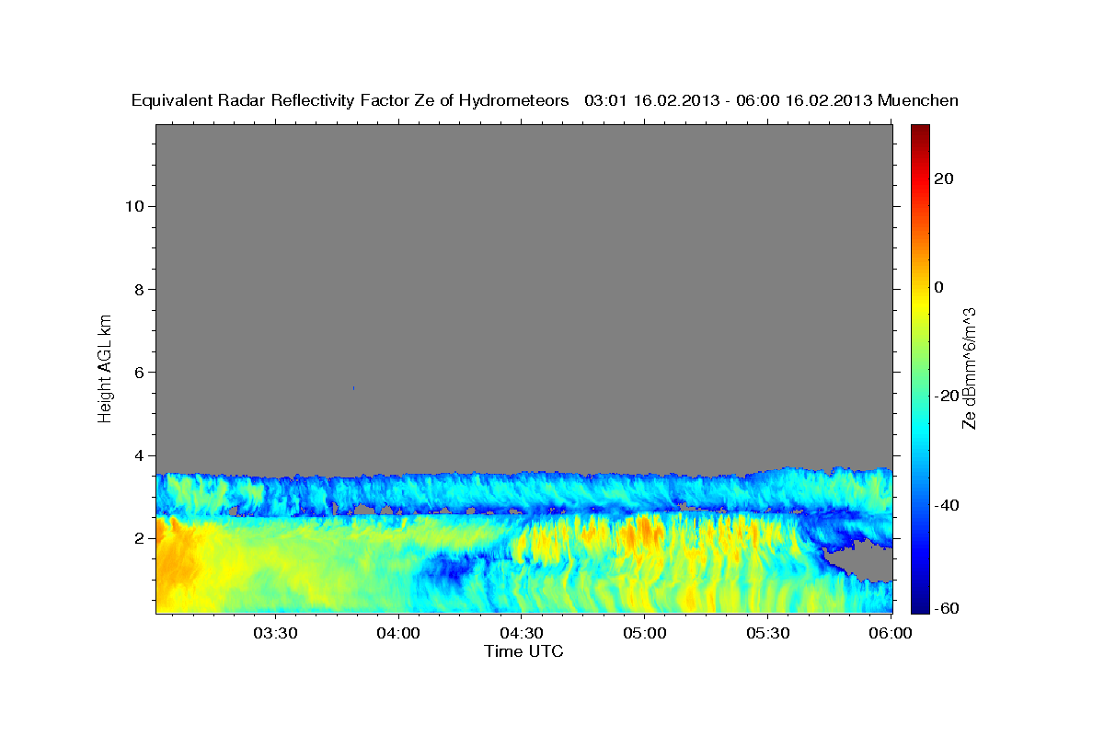1104x736 pixels.
Task: Click the date range text '03:01 16.02.2013 - 06:00 16.02.2013 Muenchen'
Action: point(772,100)
